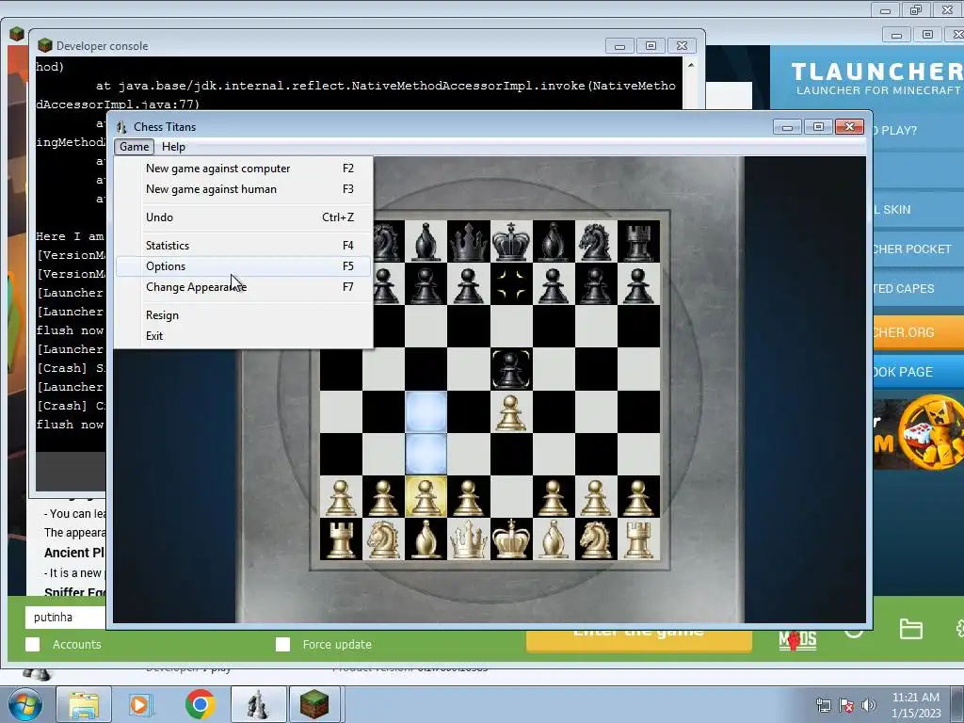Click the Action Center flag tray icon

[846, 704]
